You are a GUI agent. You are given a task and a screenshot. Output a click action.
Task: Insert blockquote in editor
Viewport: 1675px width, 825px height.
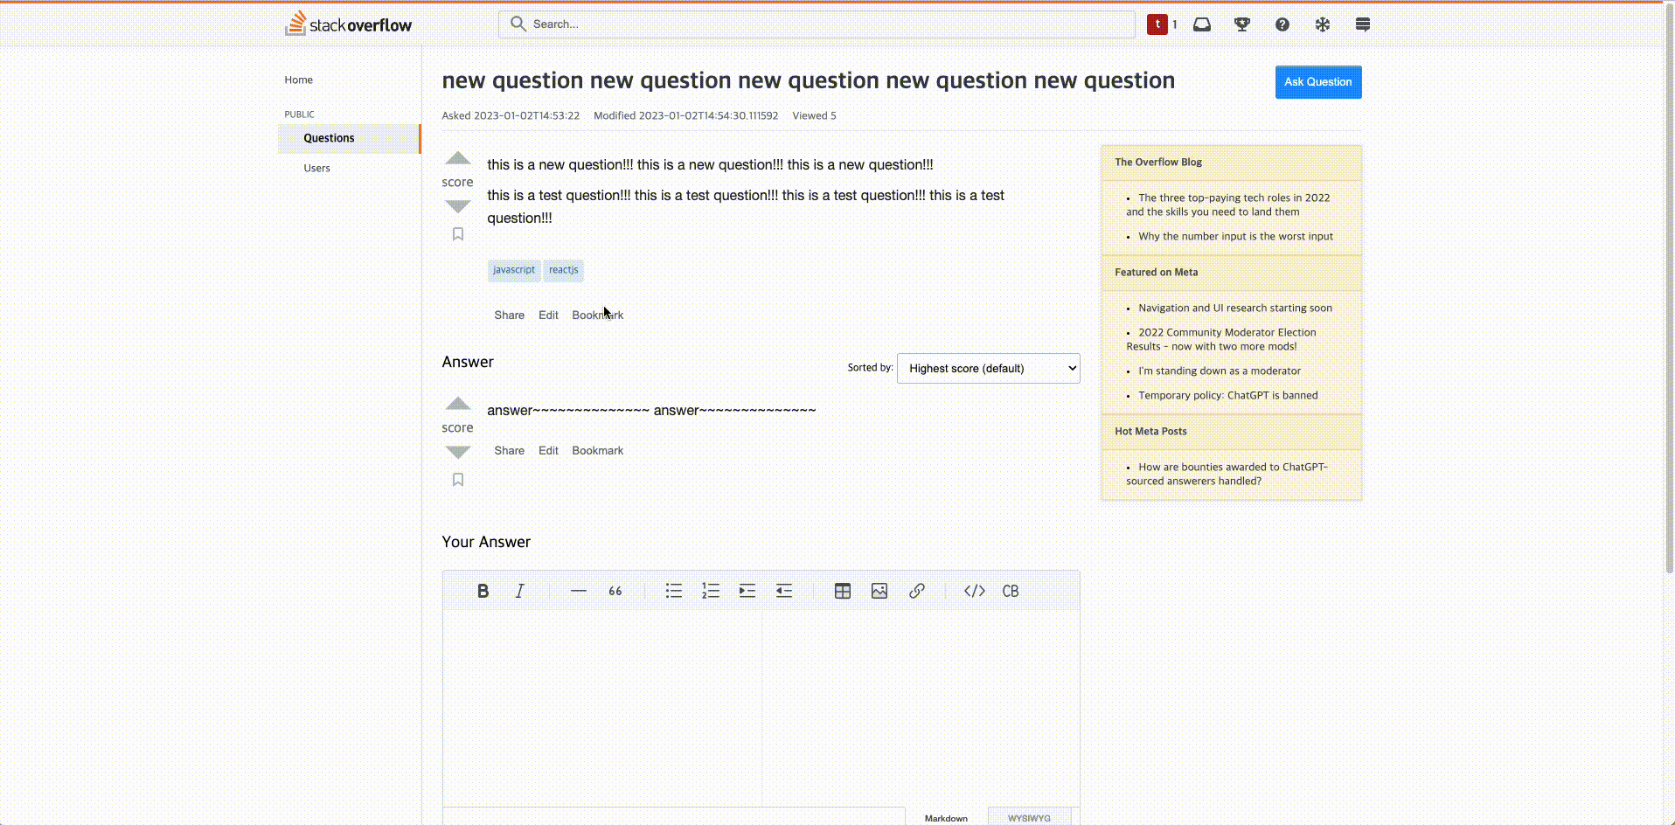pos(615,591)
